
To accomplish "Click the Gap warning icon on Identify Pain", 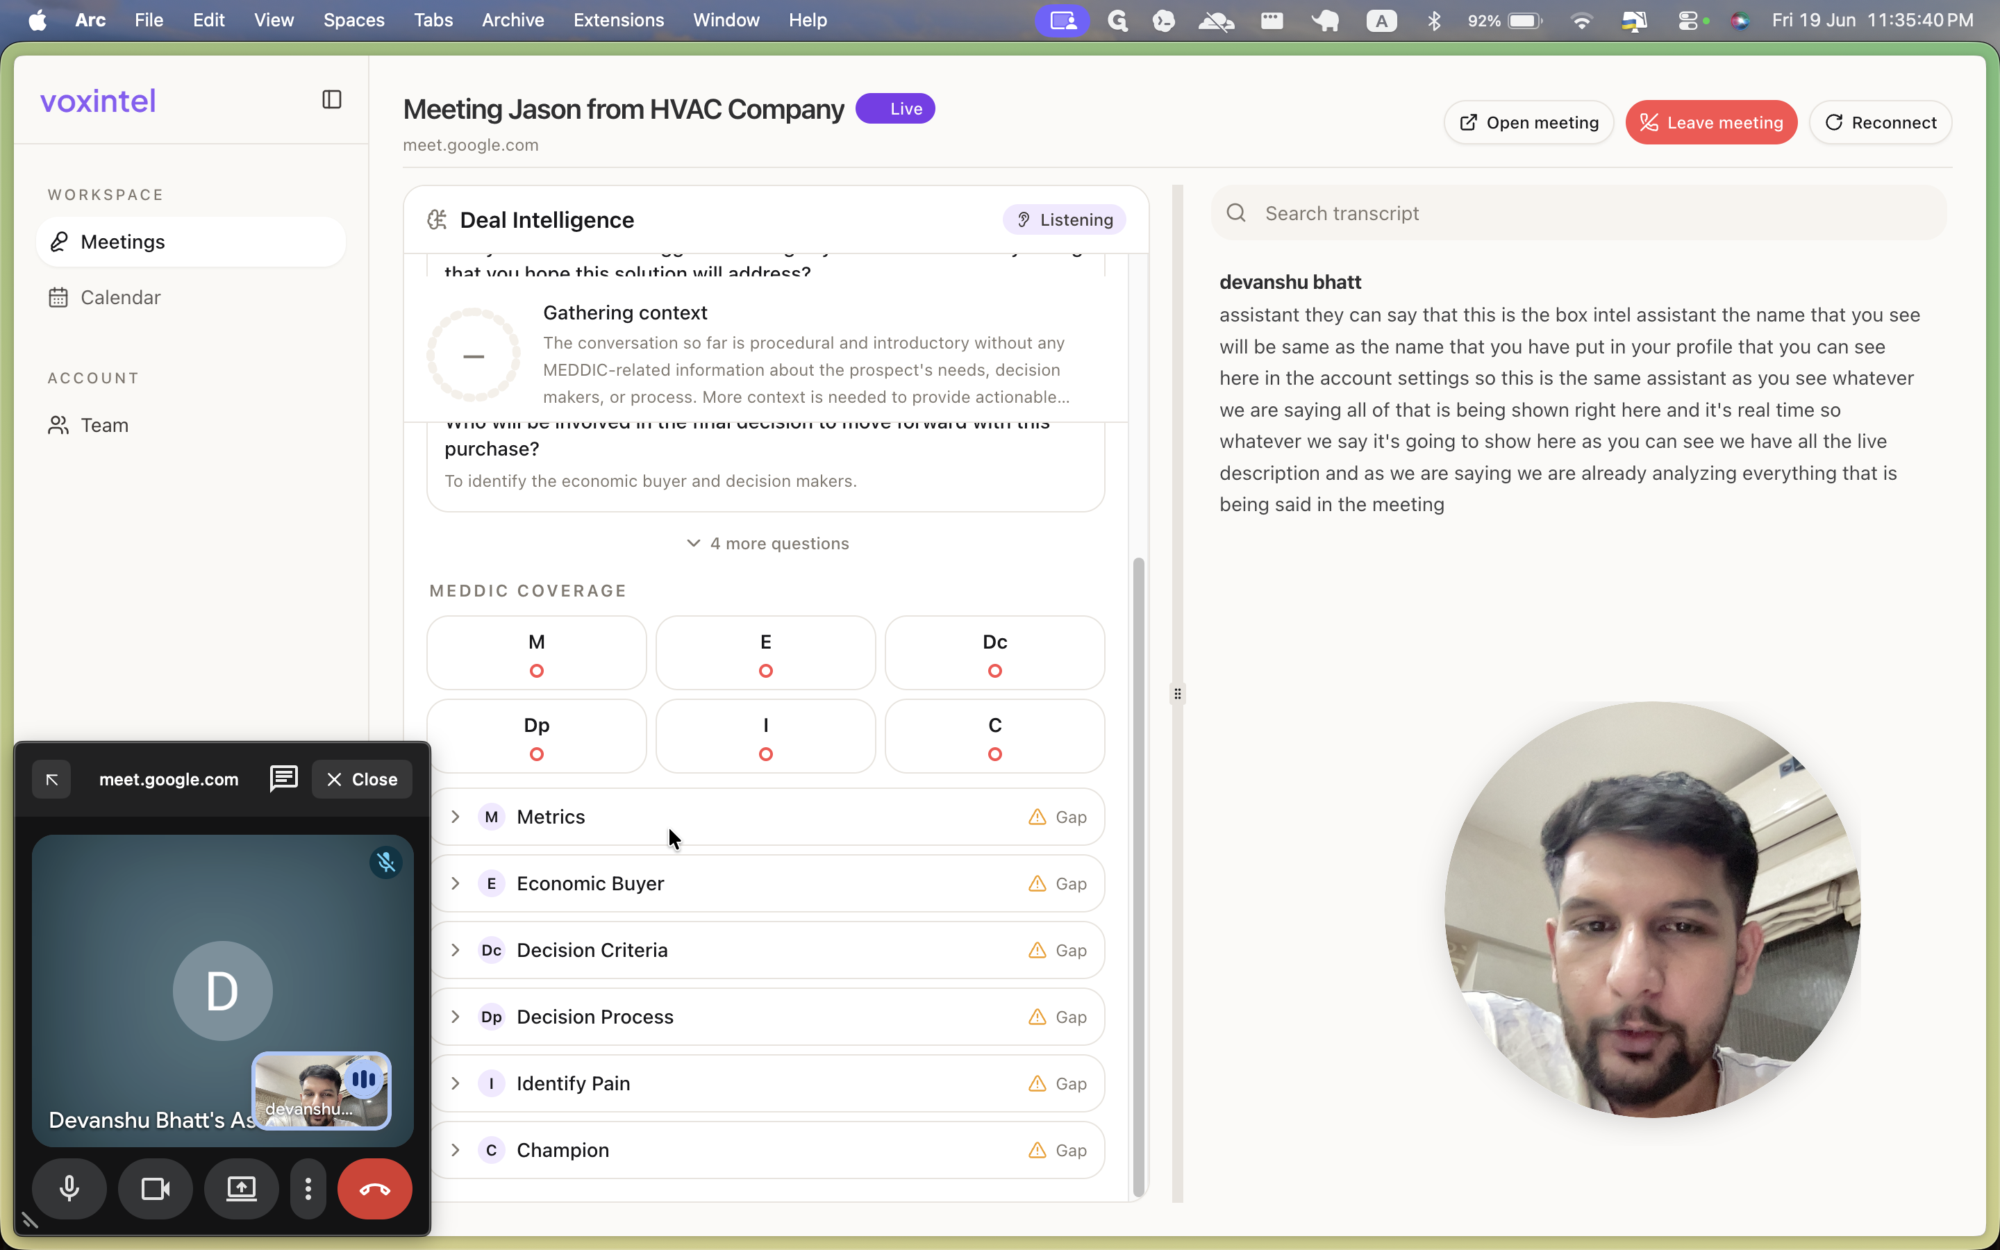I will 1037,1084.
